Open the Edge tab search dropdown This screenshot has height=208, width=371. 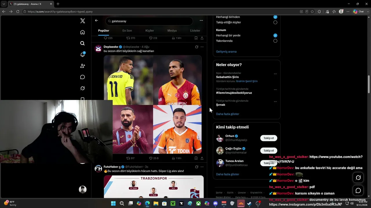pos(4,4)
